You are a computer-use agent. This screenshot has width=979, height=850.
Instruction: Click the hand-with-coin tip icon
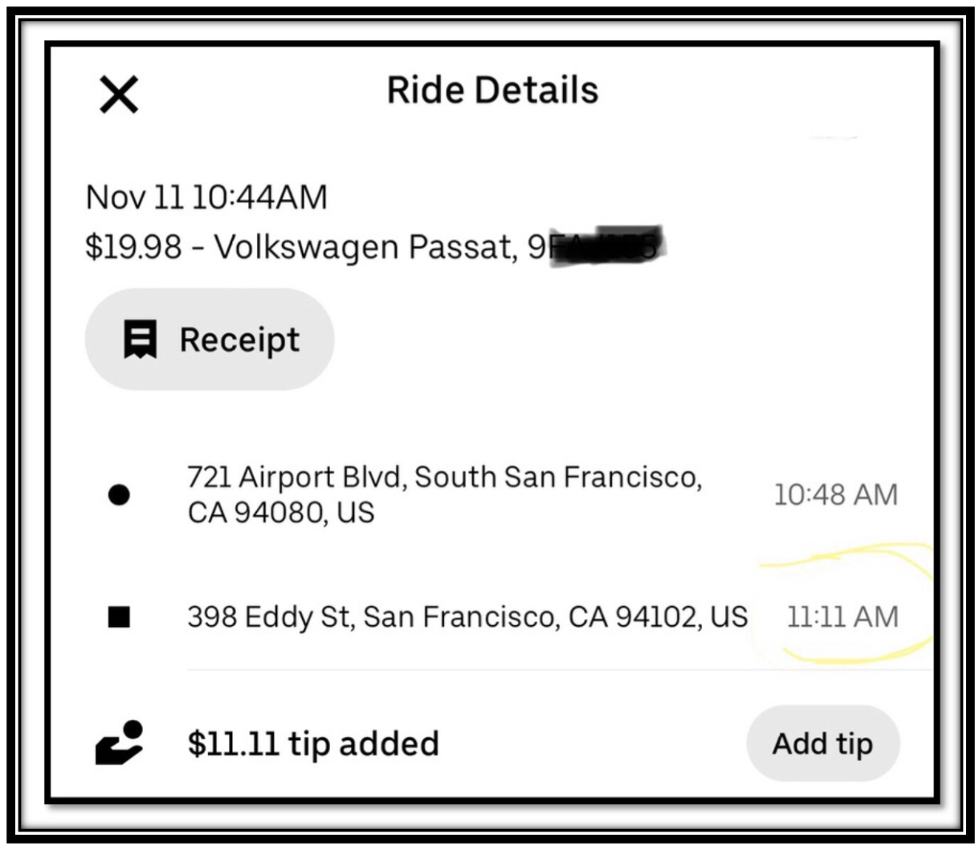(119, 742)
